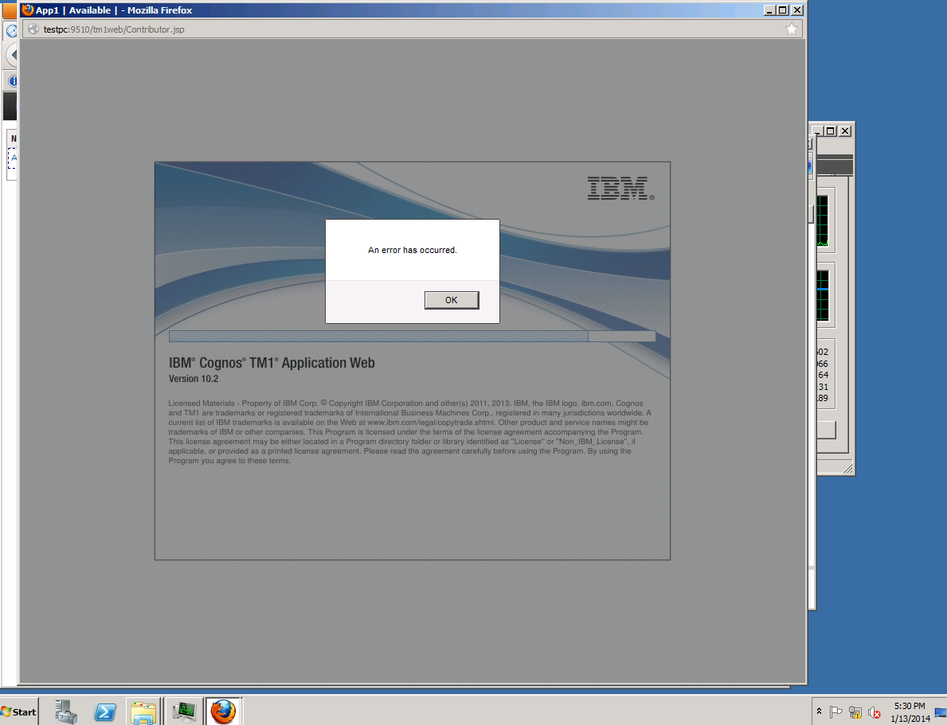Show hidden system tray icons
947x725 pixels.
tap(819, 711)
